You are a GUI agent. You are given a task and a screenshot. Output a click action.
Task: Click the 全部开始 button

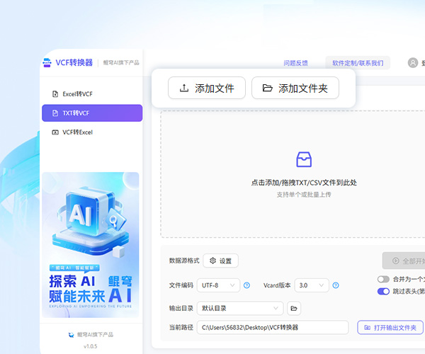pos(404,261)
